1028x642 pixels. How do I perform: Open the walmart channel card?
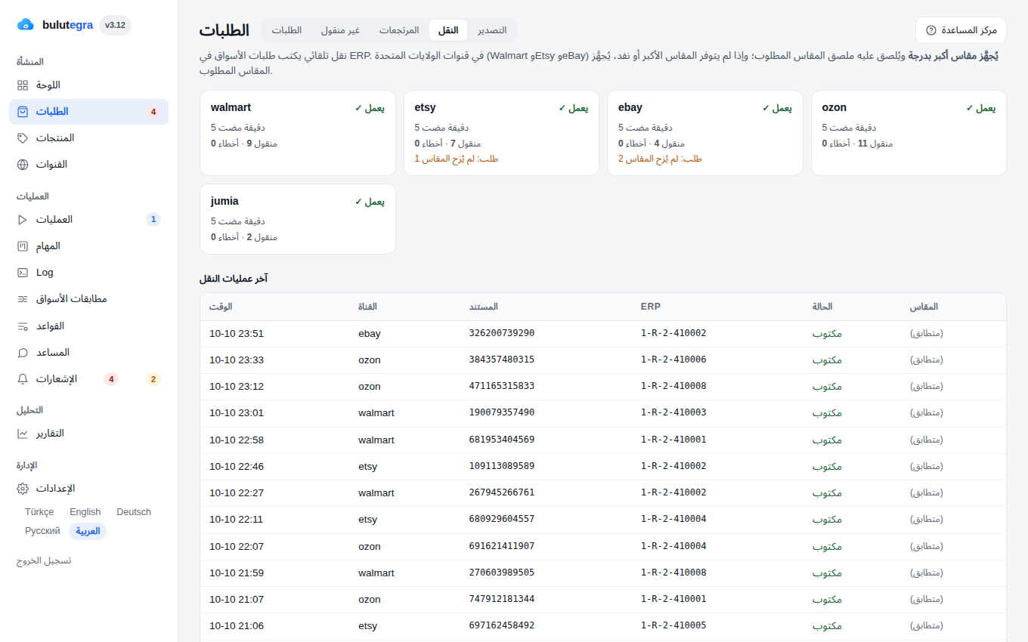(x=298, y=133)
